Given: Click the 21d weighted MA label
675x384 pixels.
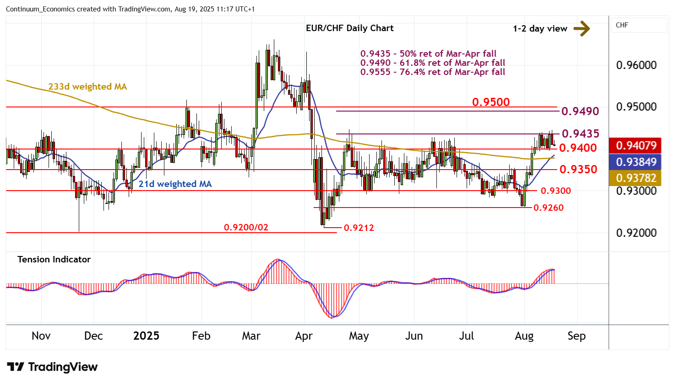Looking at the screenshot, I should 175,184.
